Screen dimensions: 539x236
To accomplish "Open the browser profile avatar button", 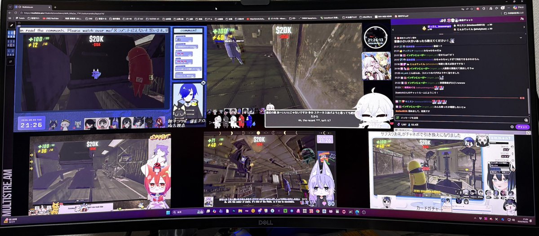I will click(502, 8).
